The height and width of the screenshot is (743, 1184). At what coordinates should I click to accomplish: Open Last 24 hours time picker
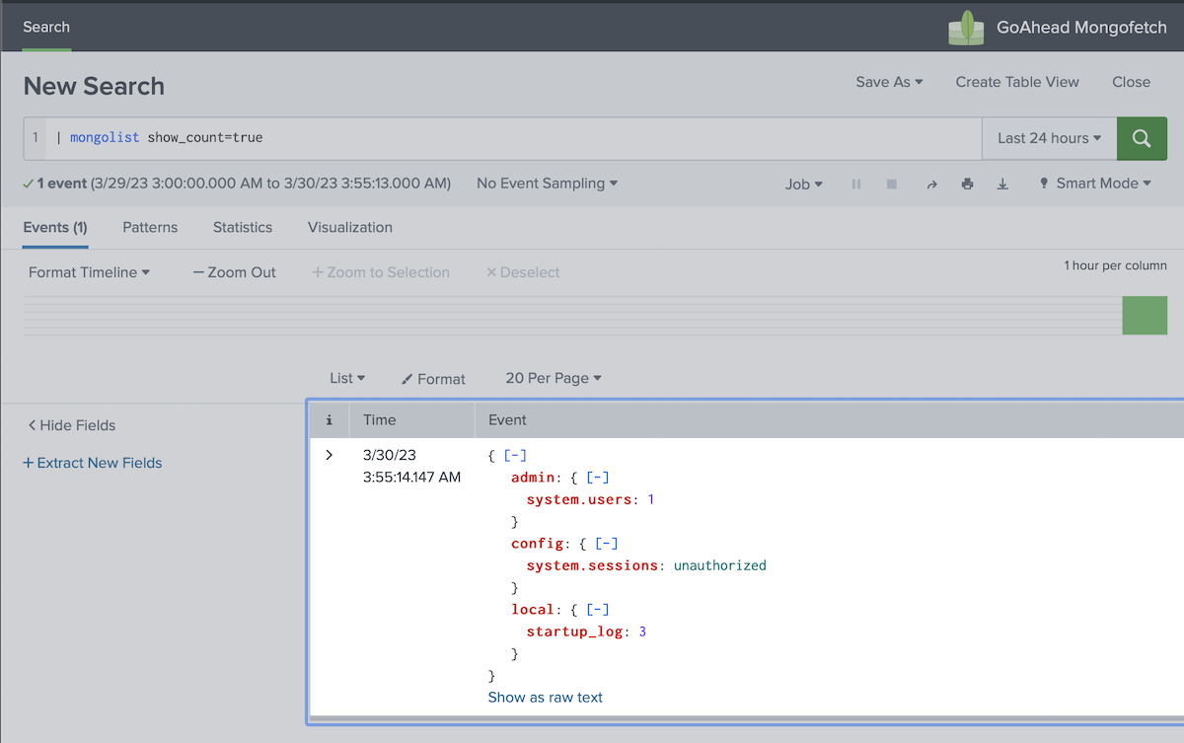pyautogui.click(x=1049, y=138)
